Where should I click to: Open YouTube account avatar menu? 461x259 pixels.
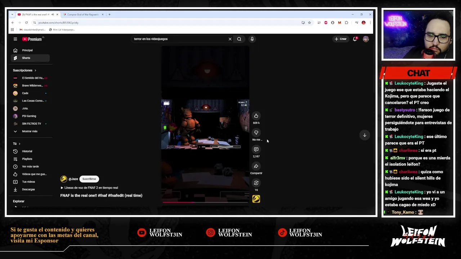(366, 39)
